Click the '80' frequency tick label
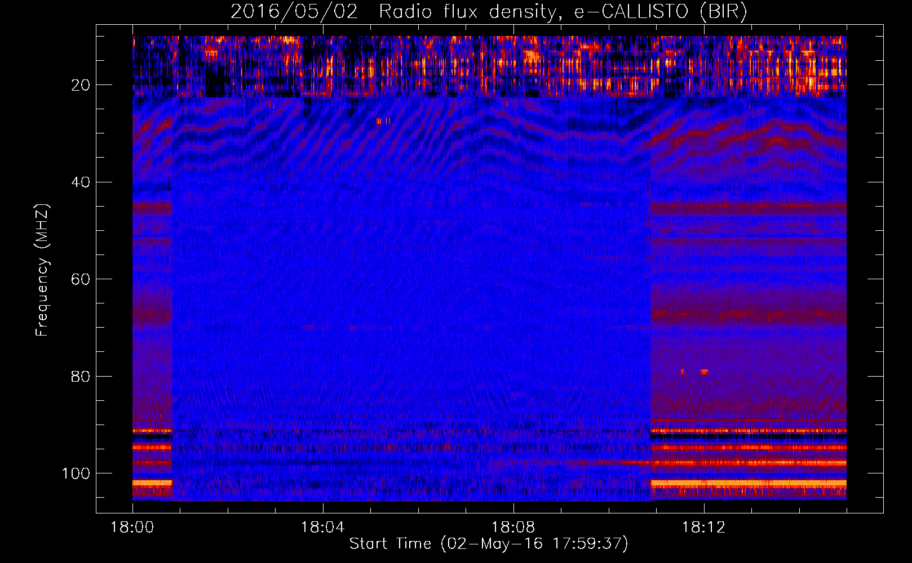This screenshot has width=912, height=563. [x=81, y=376]
